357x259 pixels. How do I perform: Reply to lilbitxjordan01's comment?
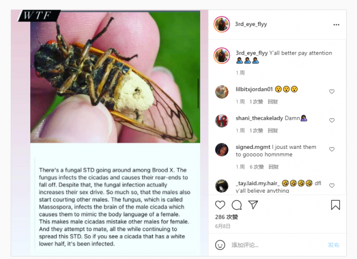coord(273,101)
